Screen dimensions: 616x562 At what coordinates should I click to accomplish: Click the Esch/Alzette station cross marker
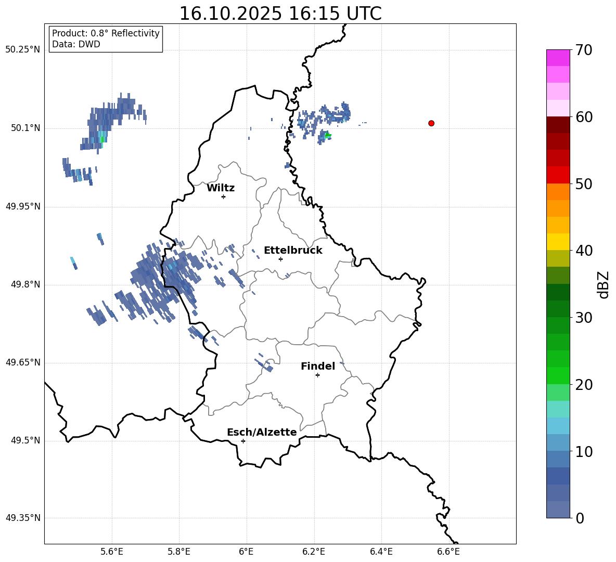pyautogui.click(x=243, y=441)
